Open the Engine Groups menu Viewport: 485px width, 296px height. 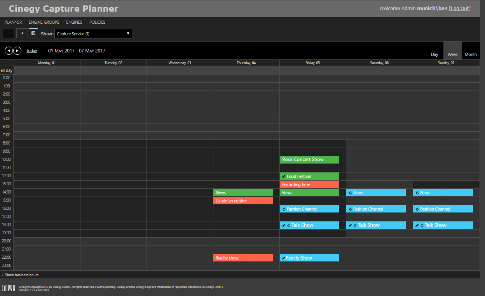44,22
